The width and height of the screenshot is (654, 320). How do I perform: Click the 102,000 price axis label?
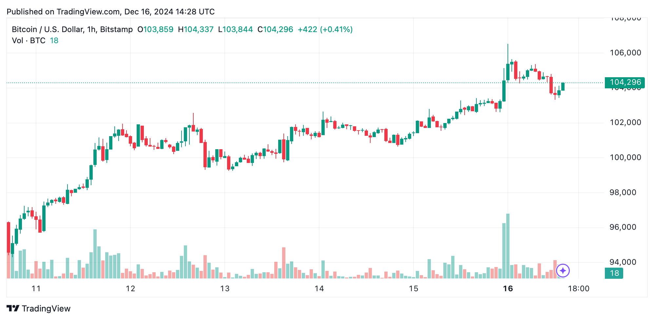tap(625, 123)
